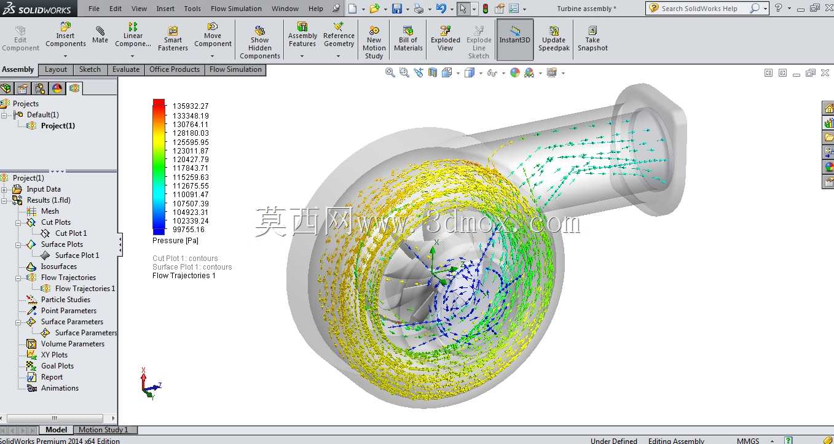
Task: Launch Smart Fasteners
Action: [x=173, y=38]
